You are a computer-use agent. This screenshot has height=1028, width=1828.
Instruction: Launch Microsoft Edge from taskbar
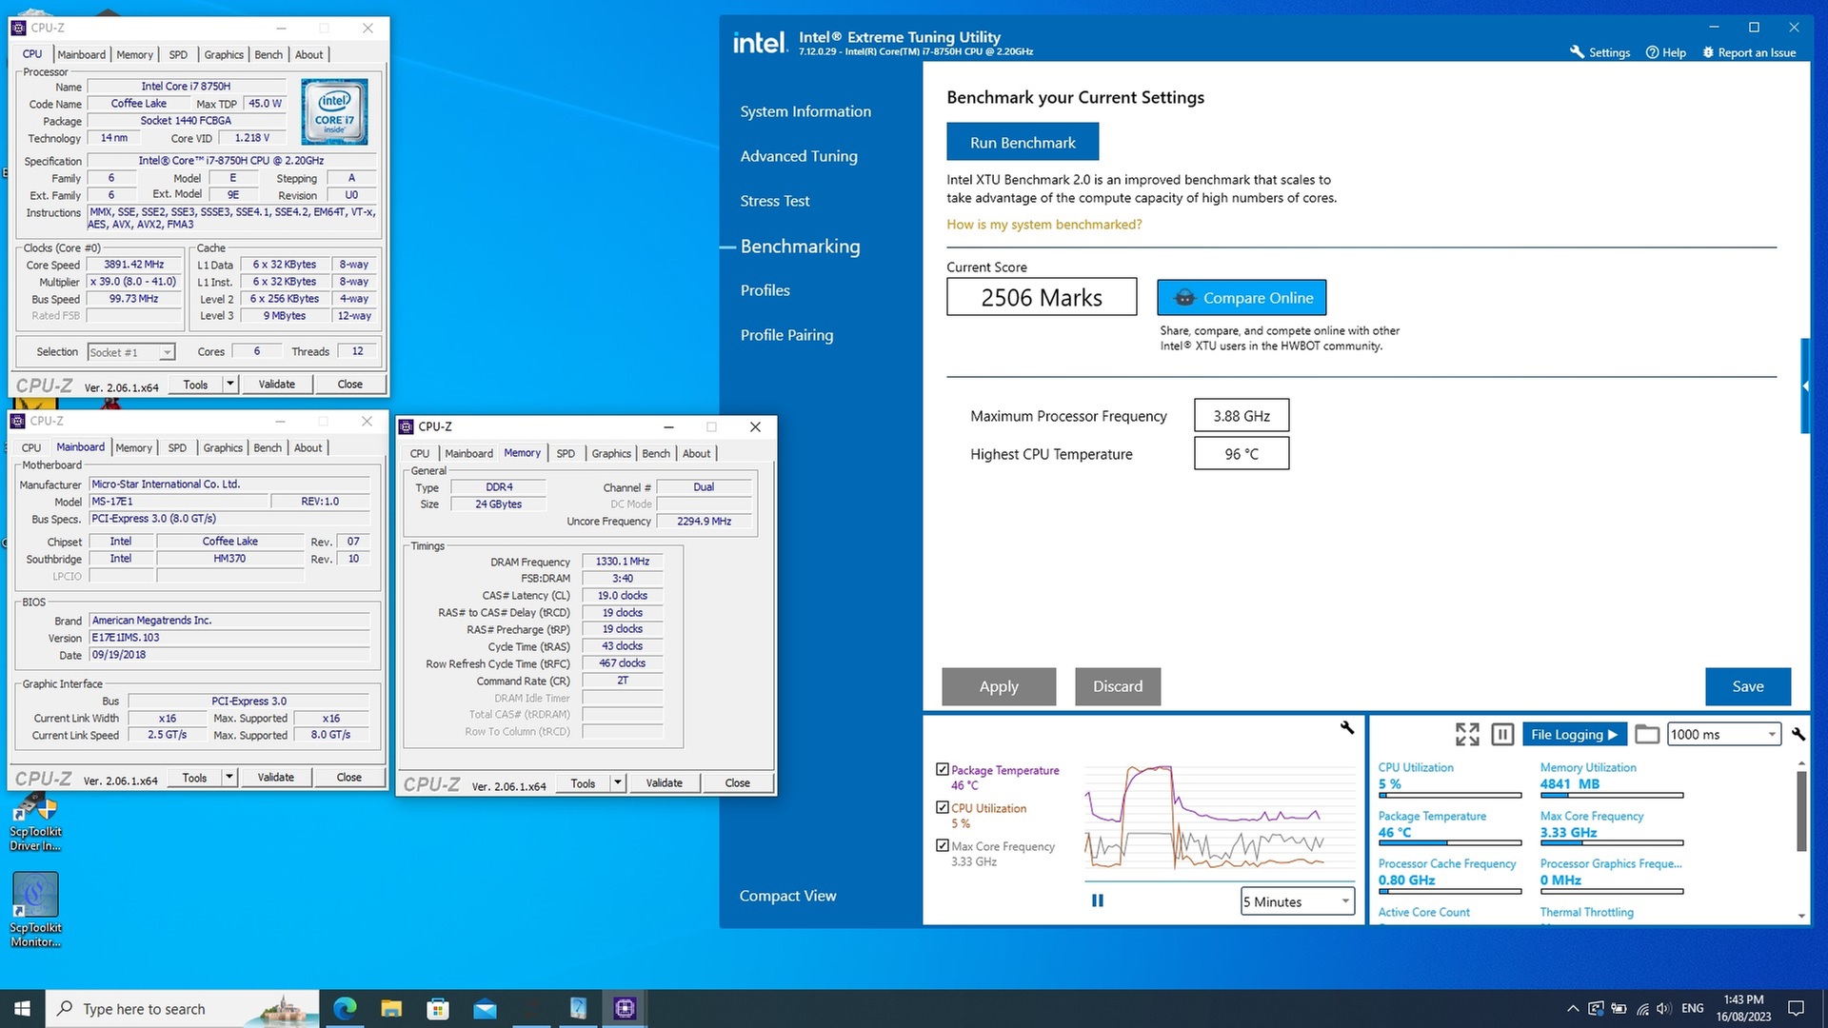pyautogui.click(x=345, y=1008)
